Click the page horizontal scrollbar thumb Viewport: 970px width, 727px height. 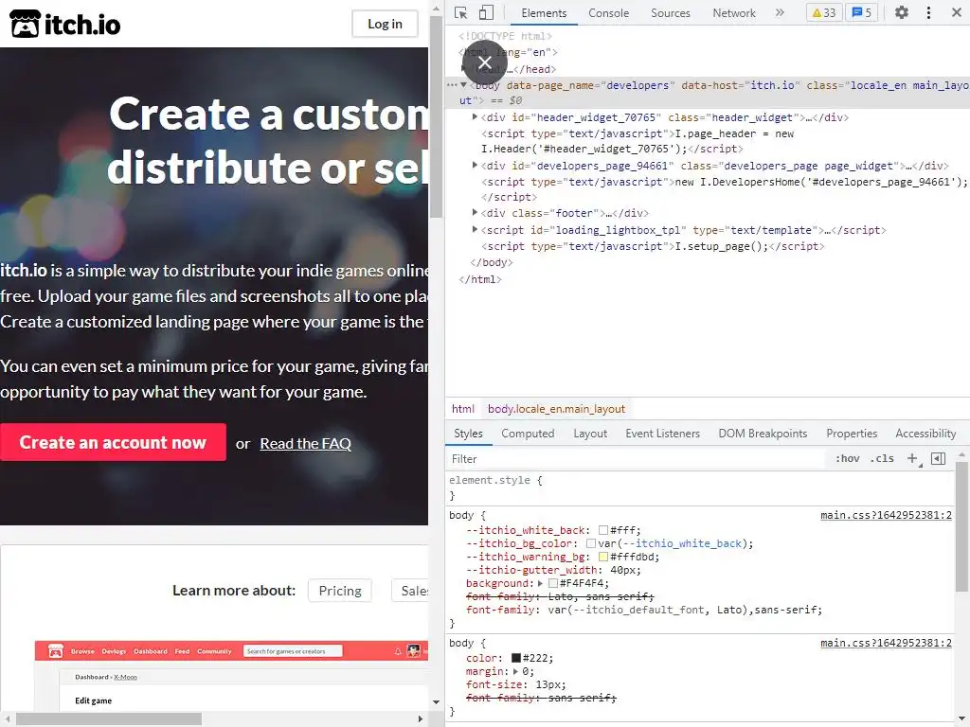109,719
